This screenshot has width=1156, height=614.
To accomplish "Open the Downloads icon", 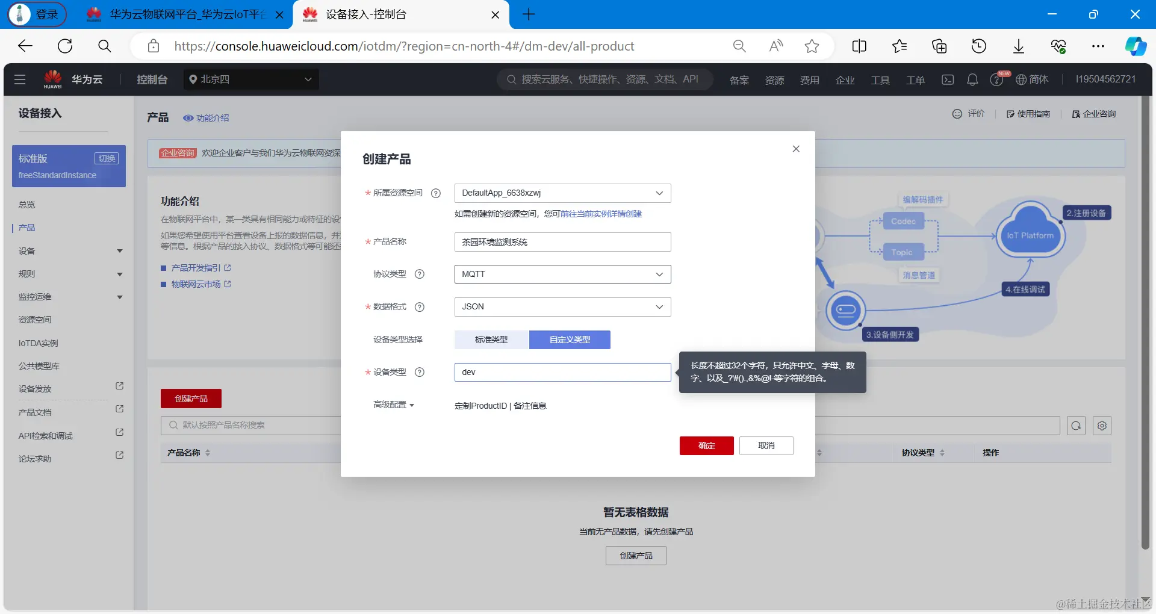I will [x=1019, y=46].
